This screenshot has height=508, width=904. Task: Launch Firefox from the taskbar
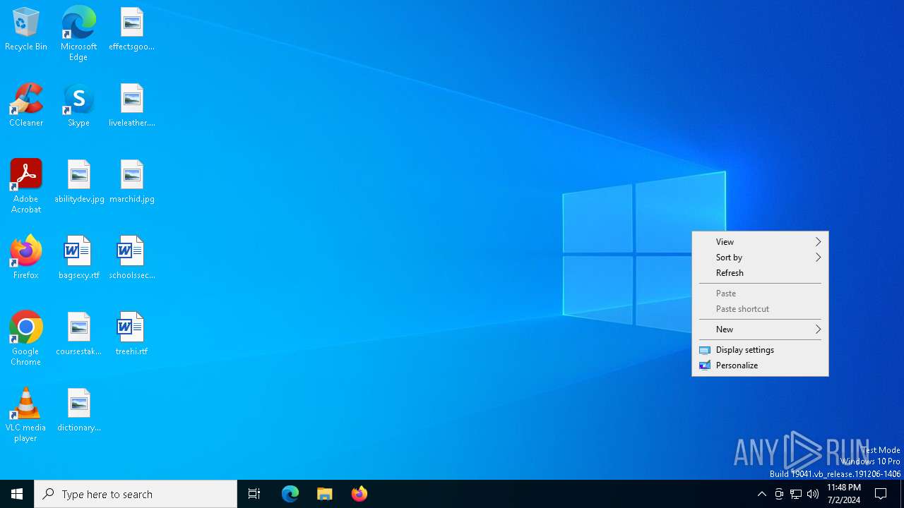pyautogui.click(x=359, y=494)
